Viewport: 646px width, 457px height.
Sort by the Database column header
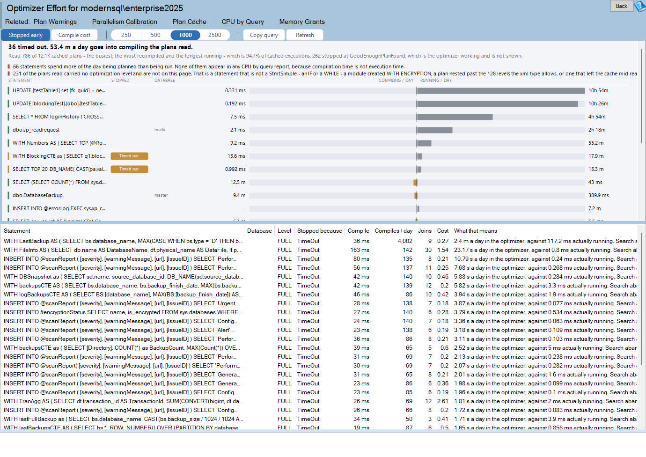click(x=259, y=231)
